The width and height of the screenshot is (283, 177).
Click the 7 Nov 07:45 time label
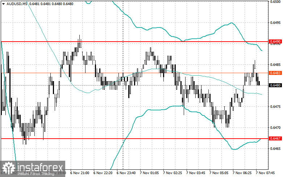[x=265, y=173]
